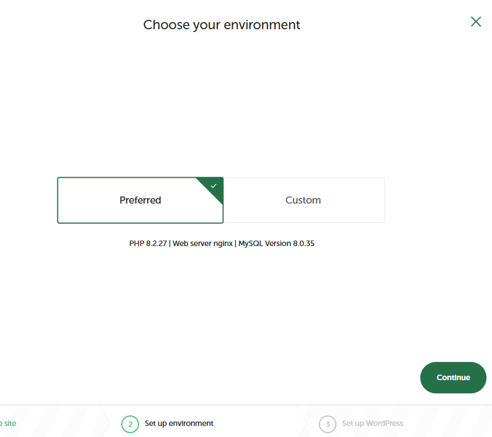
Task: Click the word Custom inside its card
Action: coord(303,200)
